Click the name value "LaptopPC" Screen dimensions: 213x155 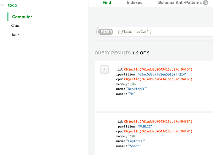click(x=136, y=141)
